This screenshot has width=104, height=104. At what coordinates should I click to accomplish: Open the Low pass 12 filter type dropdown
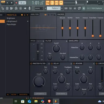[x=40, y=94]
